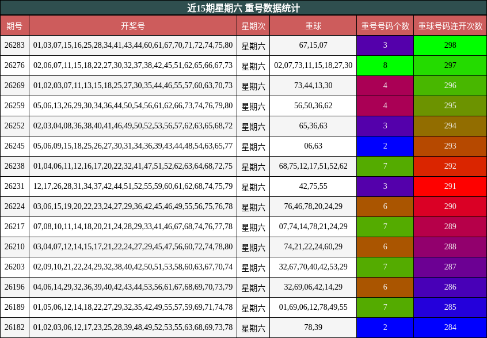Click repeated balls cell 67,15,07
Image resolution: width=487 pixels, height=338 pixels.
313,45
